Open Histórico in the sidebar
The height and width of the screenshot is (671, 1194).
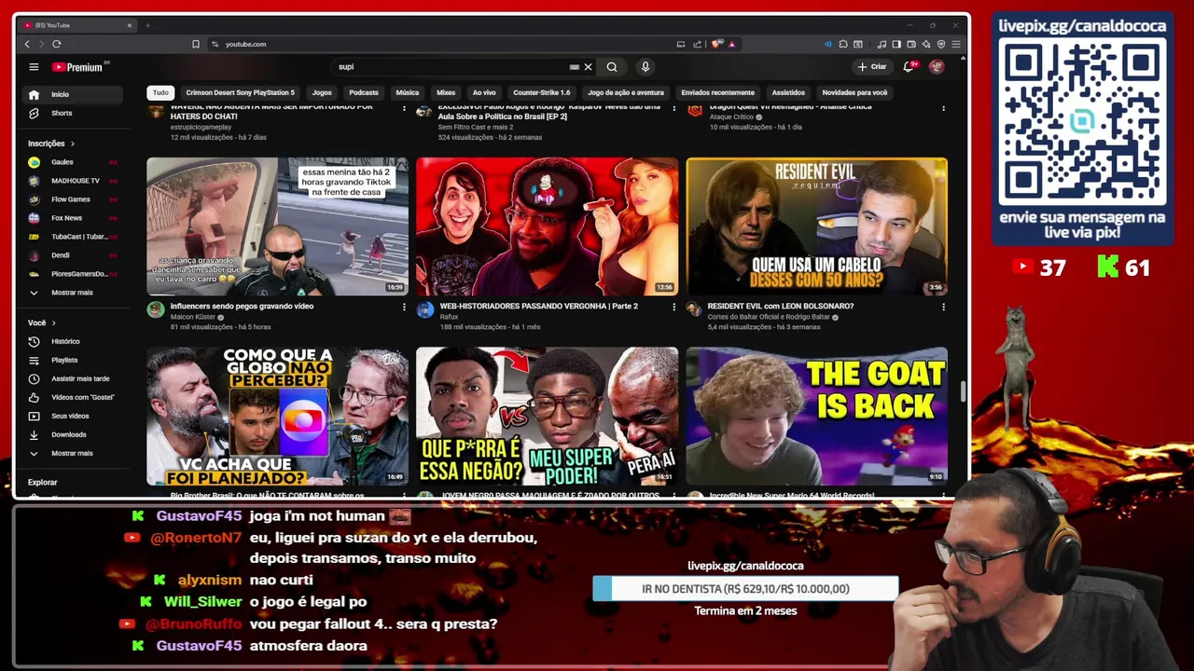point(73,341)
